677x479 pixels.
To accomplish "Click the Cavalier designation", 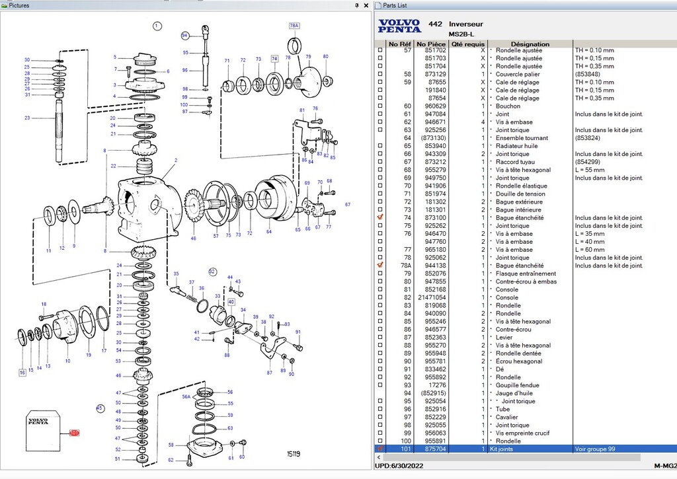I will [x=506, y=418].
